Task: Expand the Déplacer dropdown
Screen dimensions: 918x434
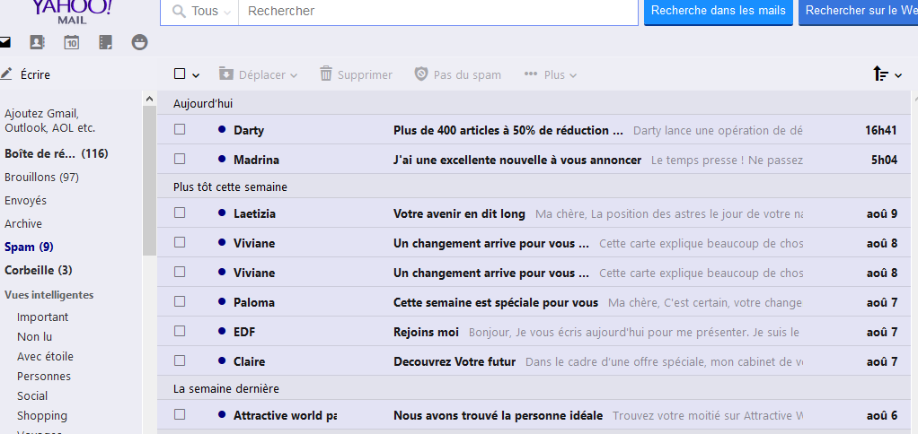Action: [259, 74]
